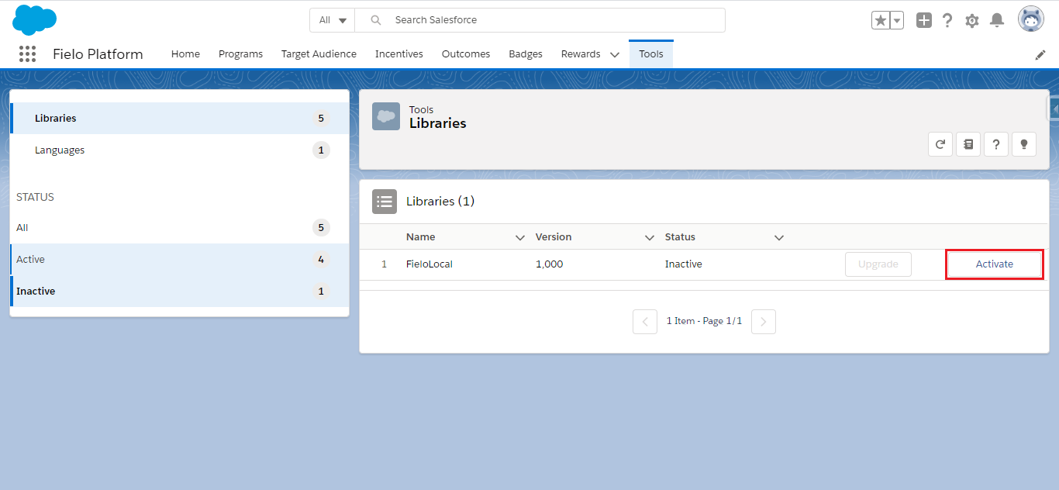This screenshot has width=1059, height=490.
Task: Click the pencil edit navigation icon
Action: click(1040, 55)
